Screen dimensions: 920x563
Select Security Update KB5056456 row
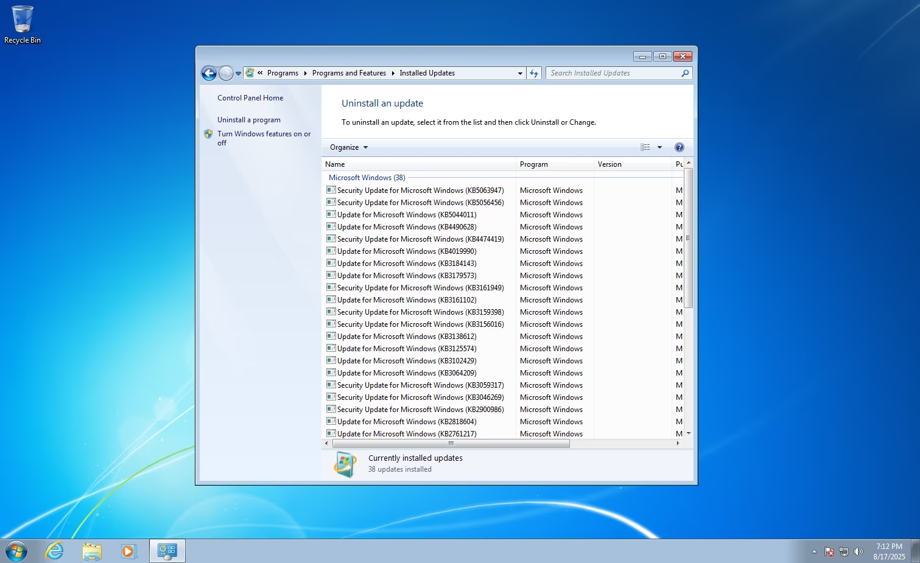coord(503,203)
